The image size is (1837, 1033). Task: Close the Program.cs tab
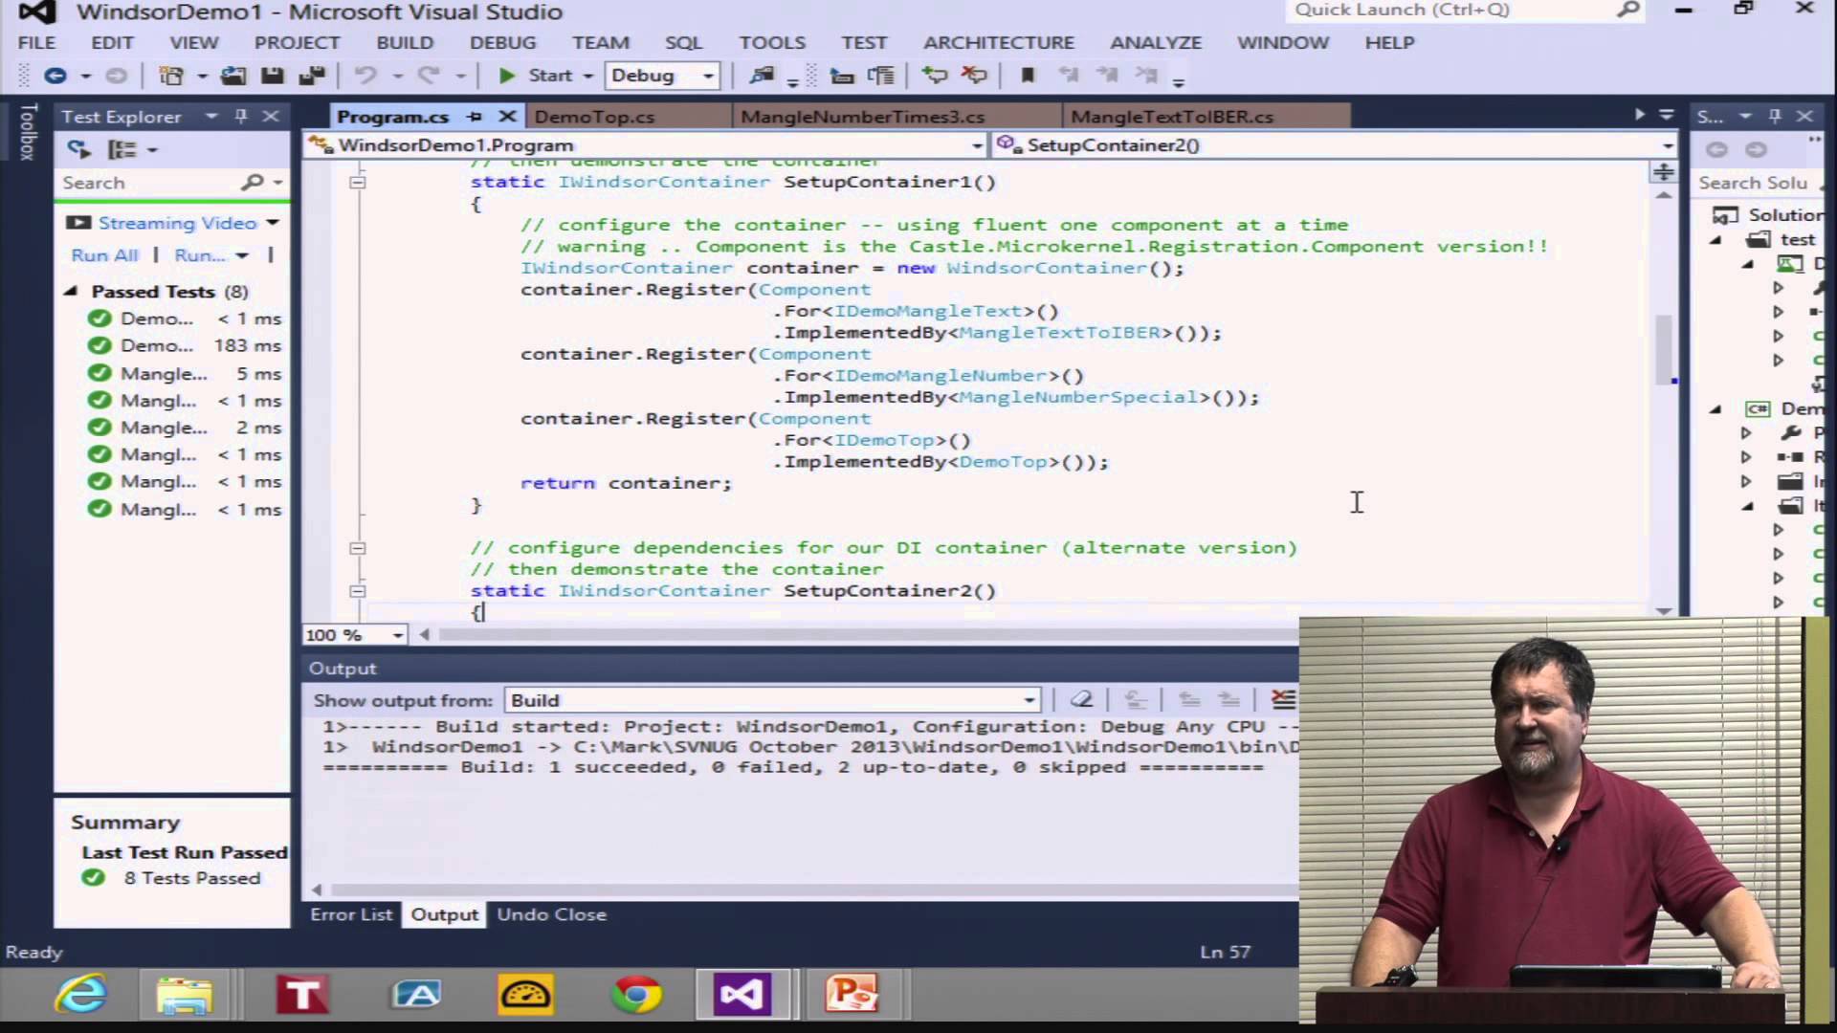click(507, 117)
